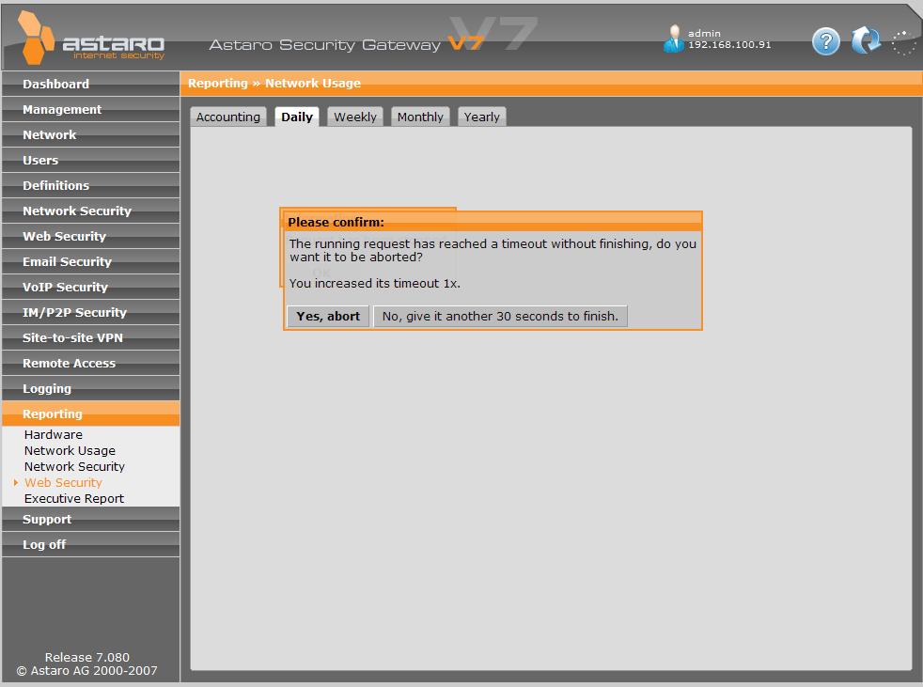Expand the Definitions menu section

tap(90, 185)
